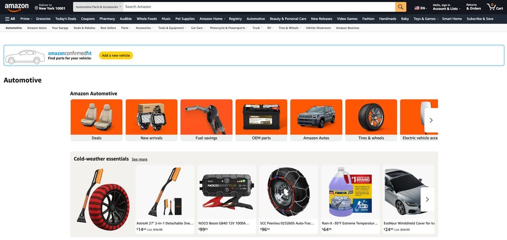The height and width of the screenshot is (240, 507).
Task: Expand Toys & Games dropdown
Action: [426, 19]
